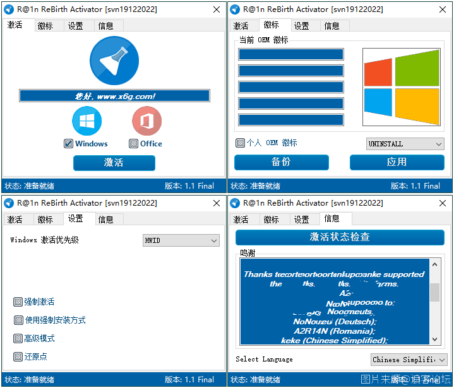Click 徽标 tab in top-left window

click(49, 26)
